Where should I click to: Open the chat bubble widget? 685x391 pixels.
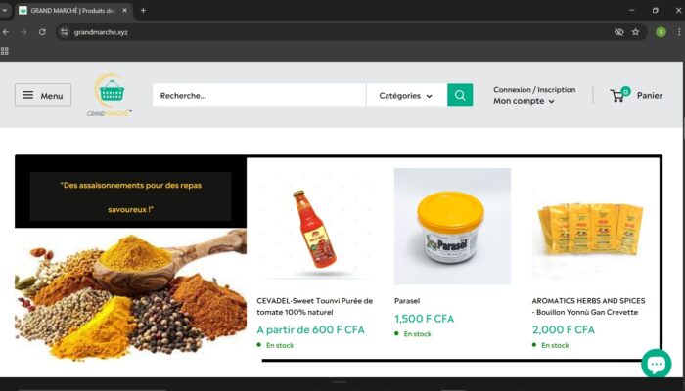point(657,363)
